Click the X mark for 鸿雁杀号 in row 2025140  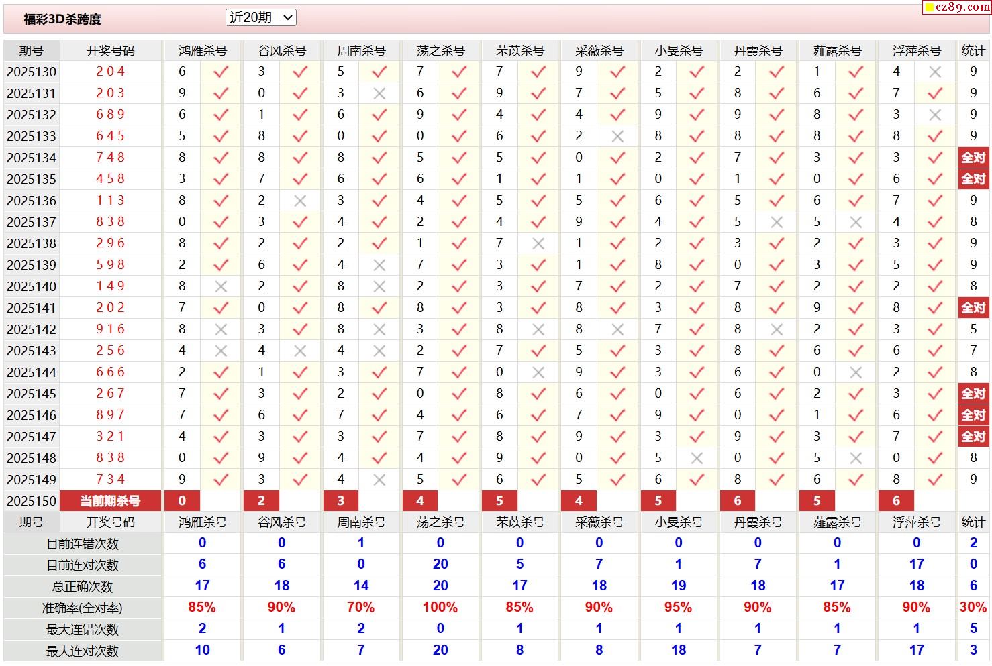221,286
